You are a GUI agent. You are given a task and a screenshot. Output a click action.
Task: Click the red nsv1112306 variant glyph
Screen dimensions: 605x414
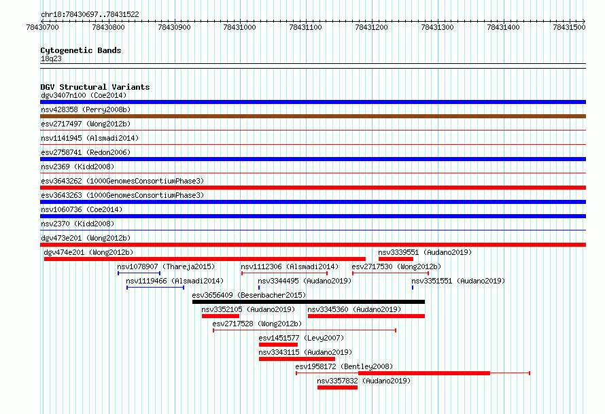coord(285,273)
